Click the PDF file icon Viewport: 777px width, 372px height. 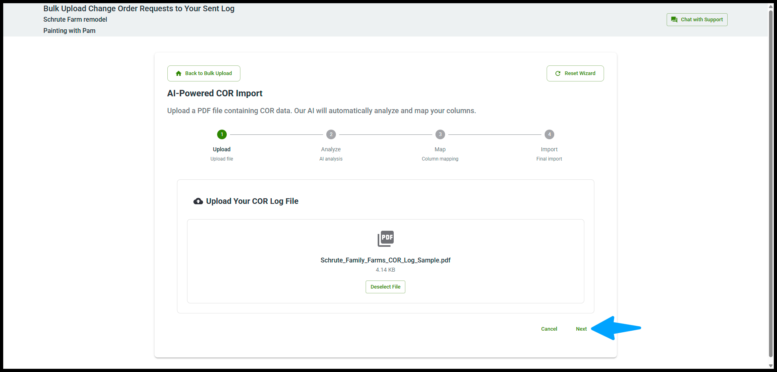tap(385, 238)
